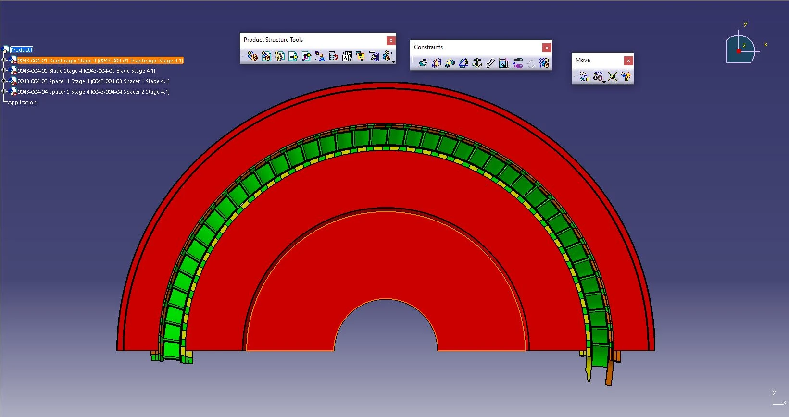789x417 pixels.
Task: Click the Generate Numbering icon
Action: tap(347, 57)
